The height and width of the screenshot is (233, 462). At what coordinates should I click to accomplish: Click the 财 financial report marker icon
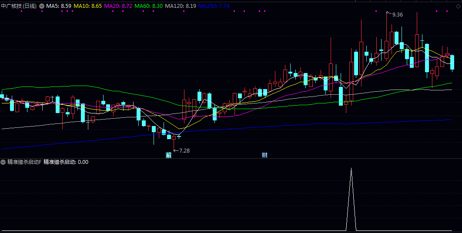coord(264,155)
